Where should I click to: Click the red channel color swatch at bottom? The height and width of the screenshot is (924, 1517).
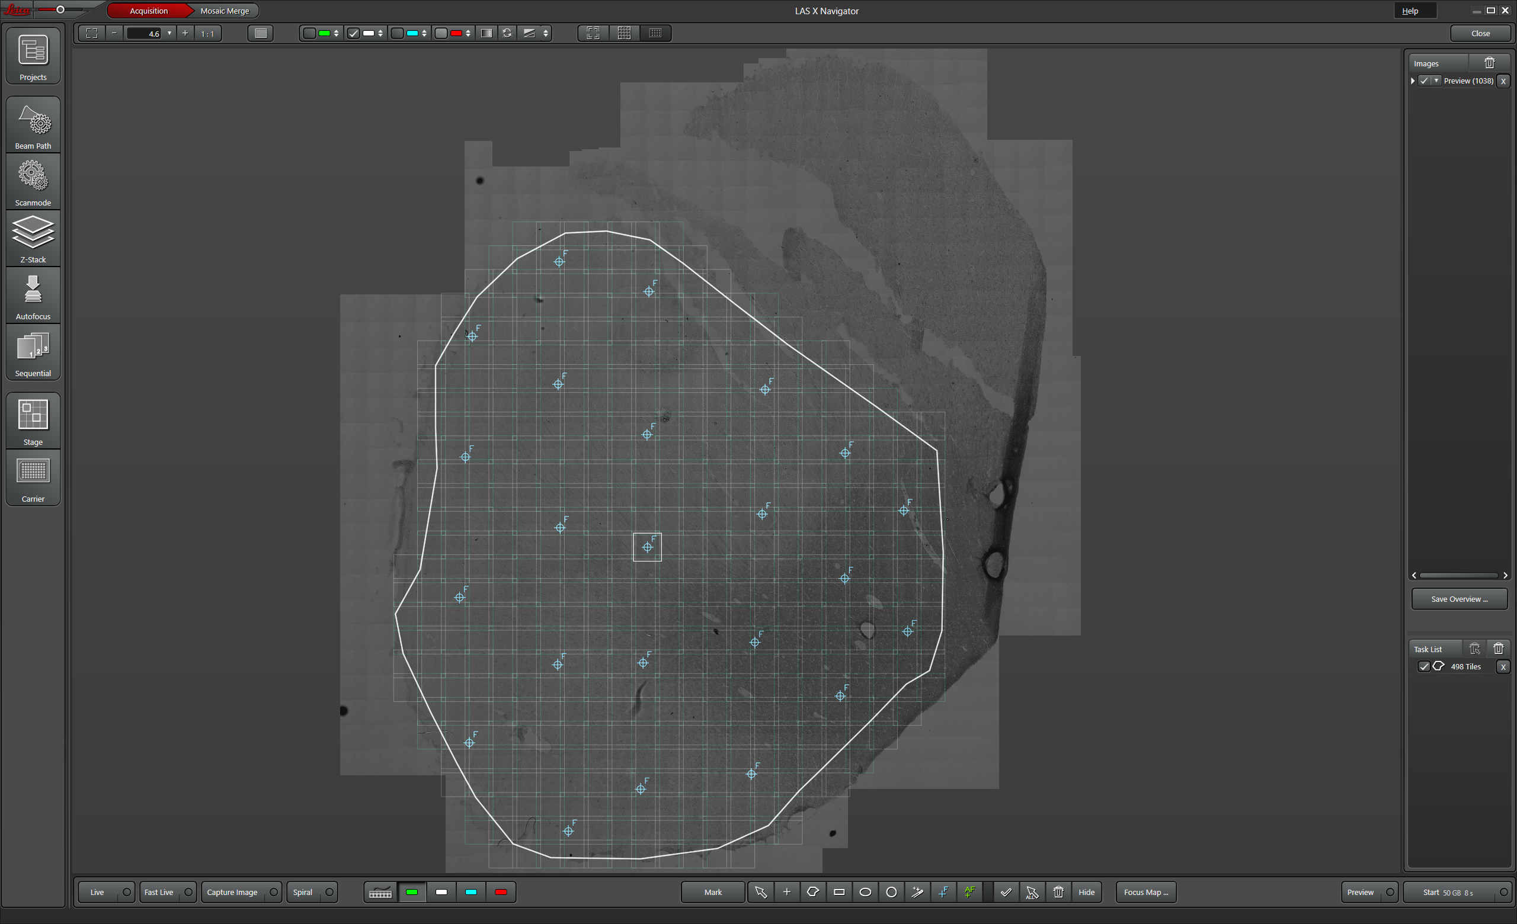click(501, 892)
